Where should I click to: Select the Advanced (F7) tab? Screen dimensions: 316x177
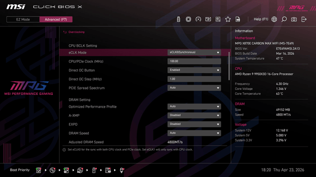coord(56,20)
